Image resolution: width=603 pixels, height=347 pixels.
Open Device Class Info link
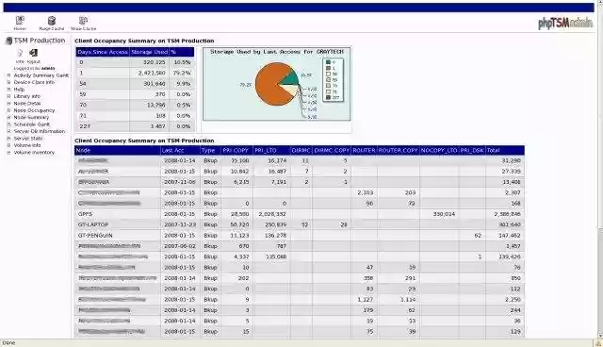pyautogui.click(x=34, y=82)
